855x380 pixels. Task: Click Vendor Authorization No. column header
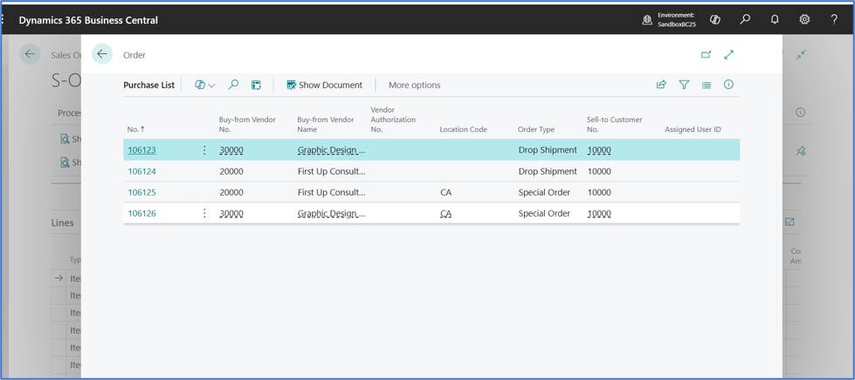(393, 120)
